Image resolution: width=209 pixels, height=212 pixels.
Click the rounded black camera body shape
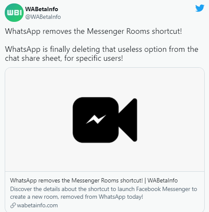(x=95, y=120)
